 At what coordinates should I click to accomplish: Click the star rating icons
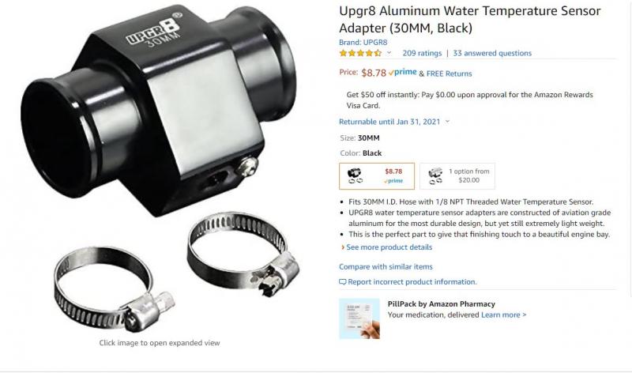tap(360, 53)
